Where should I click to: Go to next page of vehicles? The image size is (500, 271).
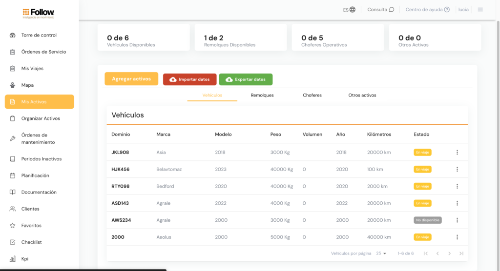pos(449,253)
